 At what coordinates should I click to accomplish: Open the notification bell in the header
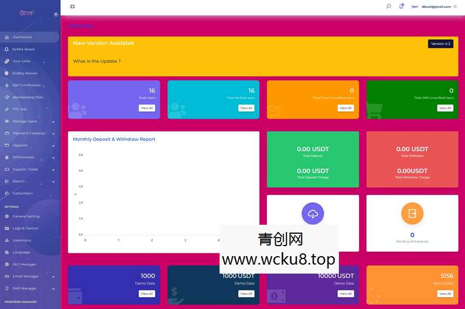(x=401, y=6)
